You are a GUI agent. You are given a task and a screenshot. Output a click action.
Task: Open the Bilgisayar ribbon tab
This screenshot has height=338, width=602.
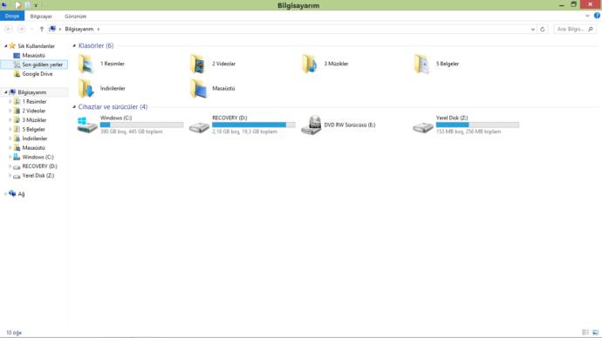(41, 16)
